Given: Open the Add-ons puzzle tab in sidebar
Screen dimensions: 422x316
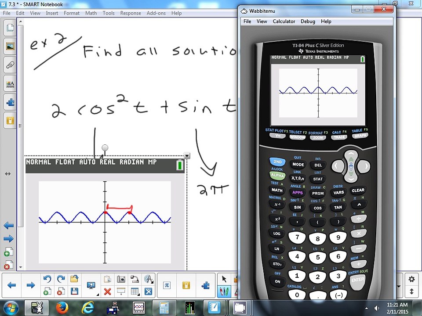Looking at the screenshot, I should 10,102.
